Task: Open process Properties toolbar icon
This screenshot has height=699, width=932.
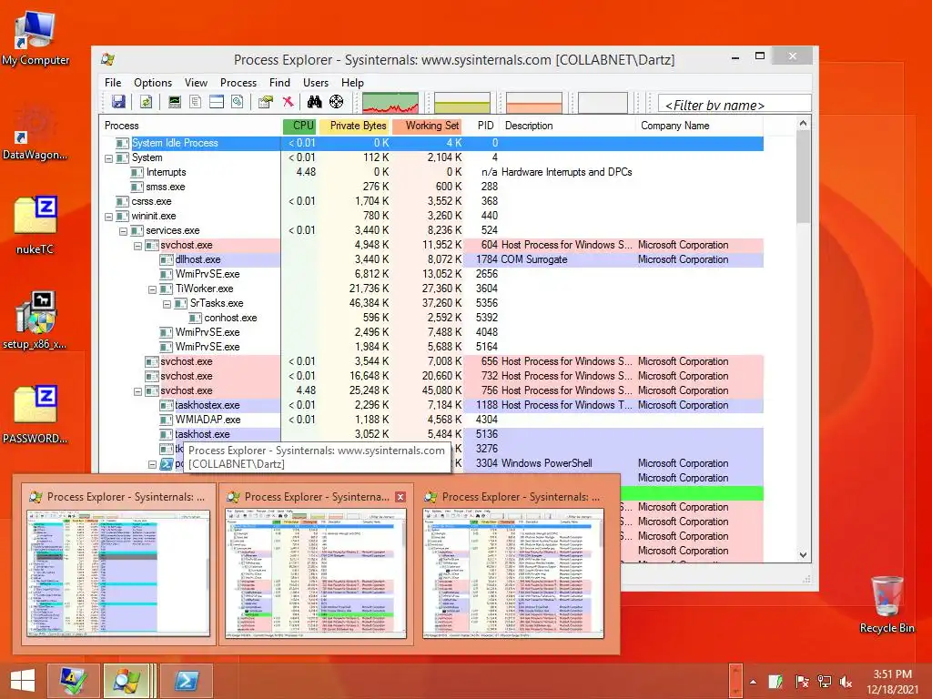Action: point(266,102)
